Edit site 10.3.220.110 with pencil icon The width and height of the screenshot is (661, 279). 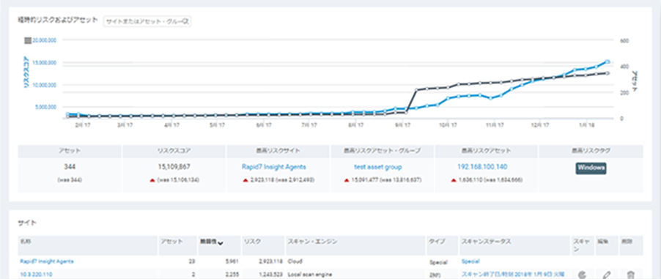tap(606, 275)
